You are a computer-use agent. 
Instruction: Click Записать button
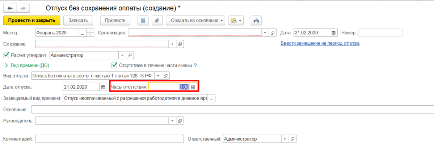(78, 21)
